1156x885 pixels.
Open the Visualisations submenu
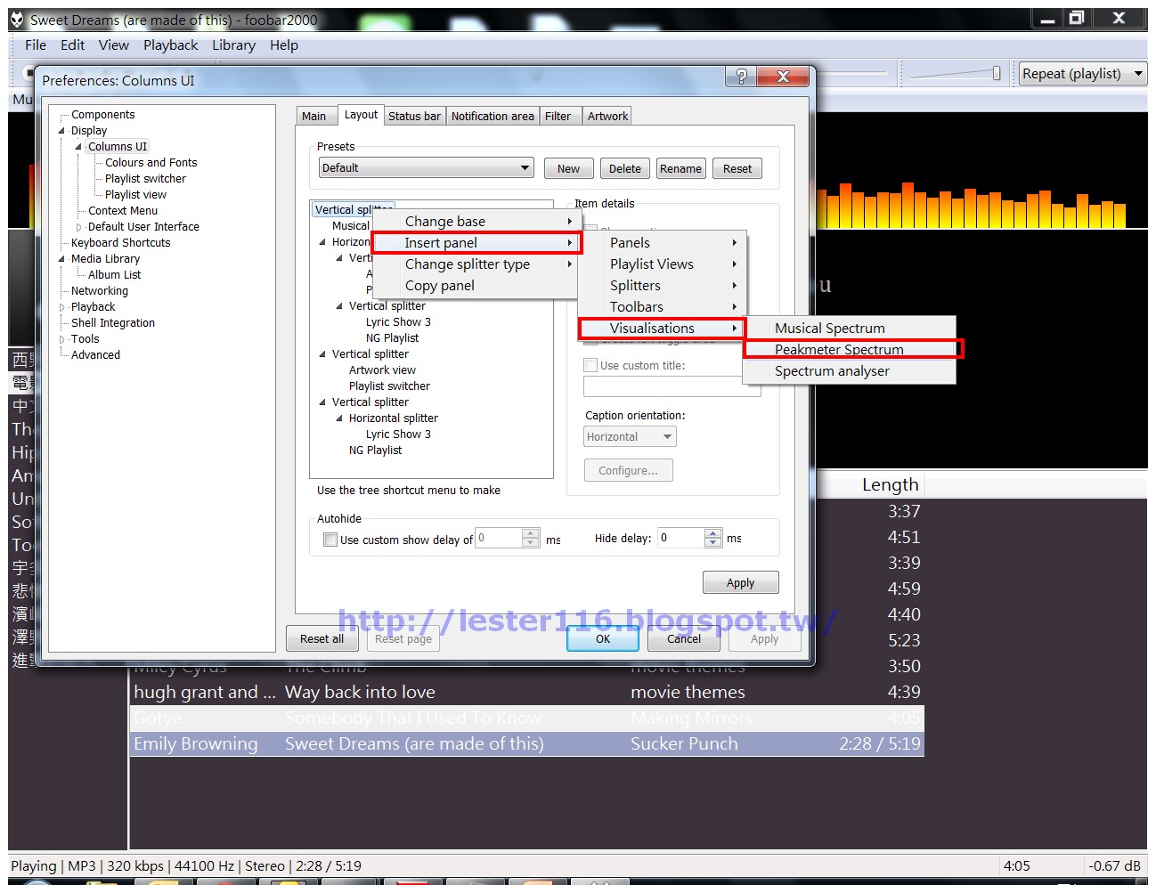coord(662,329)
